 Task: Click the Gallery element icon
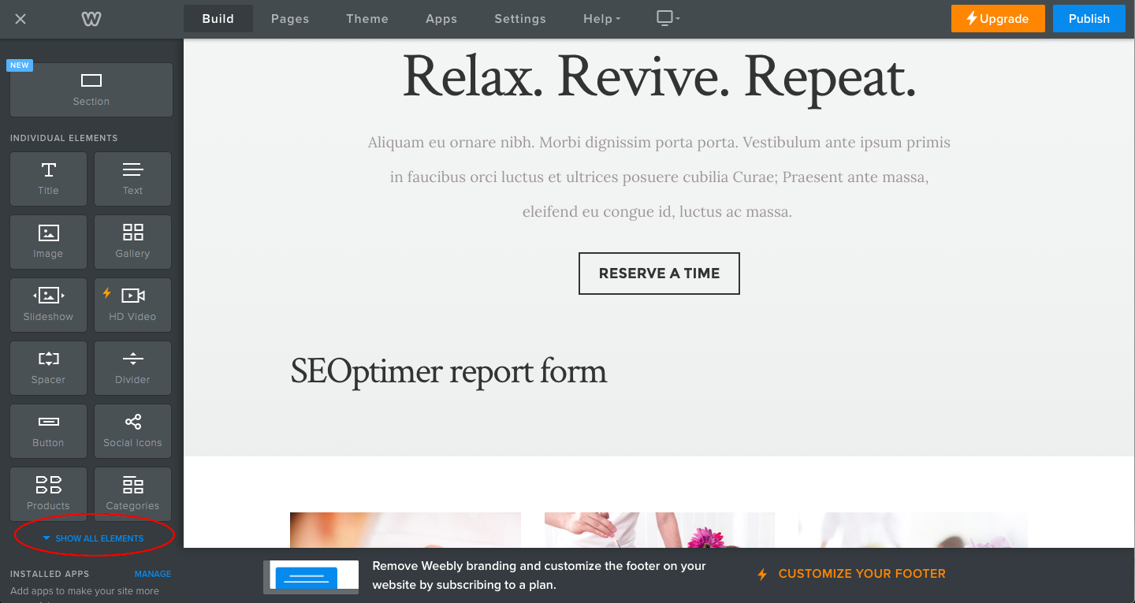pyautogui.click(x=132, y=233)
